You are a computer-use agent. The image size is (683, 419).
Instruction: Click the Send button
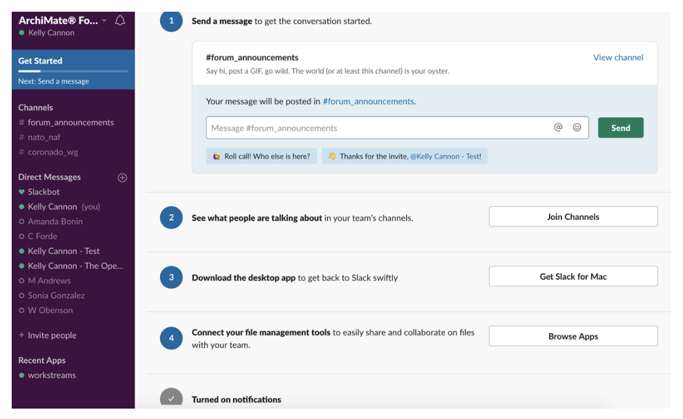point(620,128)
